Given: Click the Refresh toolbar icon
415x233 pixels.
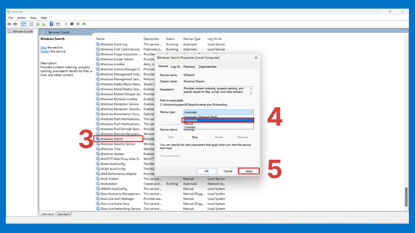Looking at the screenshot, I should pos(37,24).
